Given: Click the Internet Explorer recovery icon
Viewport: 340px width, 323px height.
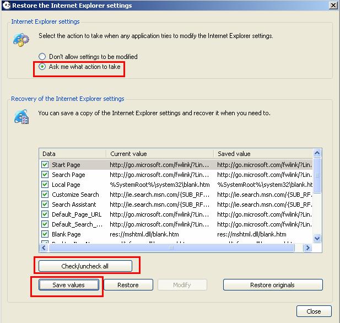Looking at the screenshot, I should (22, 117).
